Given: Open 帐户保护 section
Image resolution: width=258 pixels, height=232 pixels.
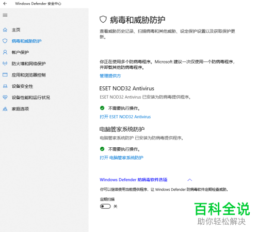Looking at the screenshot, I should [20, 52].
